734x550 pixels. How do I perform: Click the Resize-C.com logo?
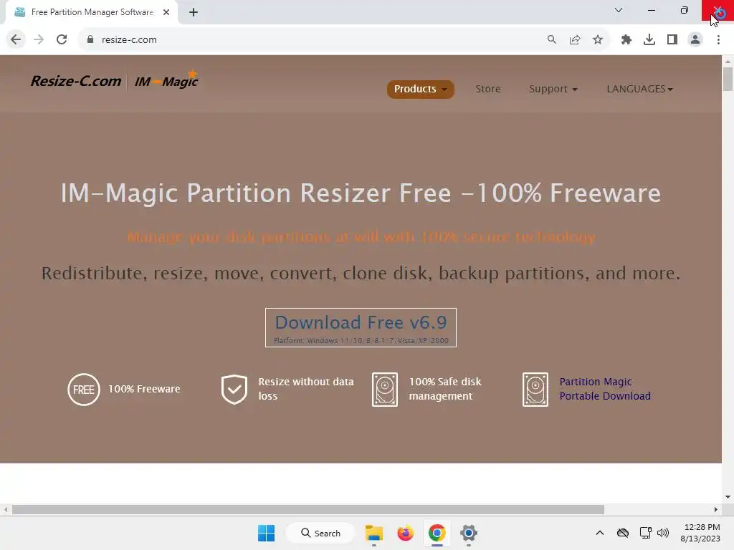pyautogui.click(x=76, y=81)
